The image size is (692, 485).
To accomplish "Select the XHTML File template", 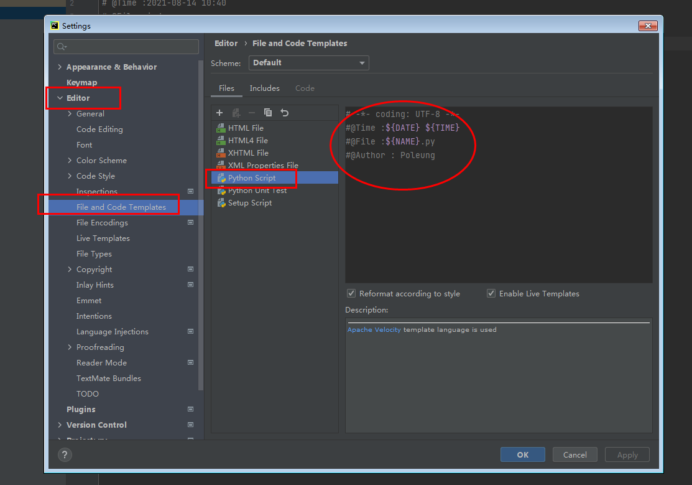I will pos(275,153).
